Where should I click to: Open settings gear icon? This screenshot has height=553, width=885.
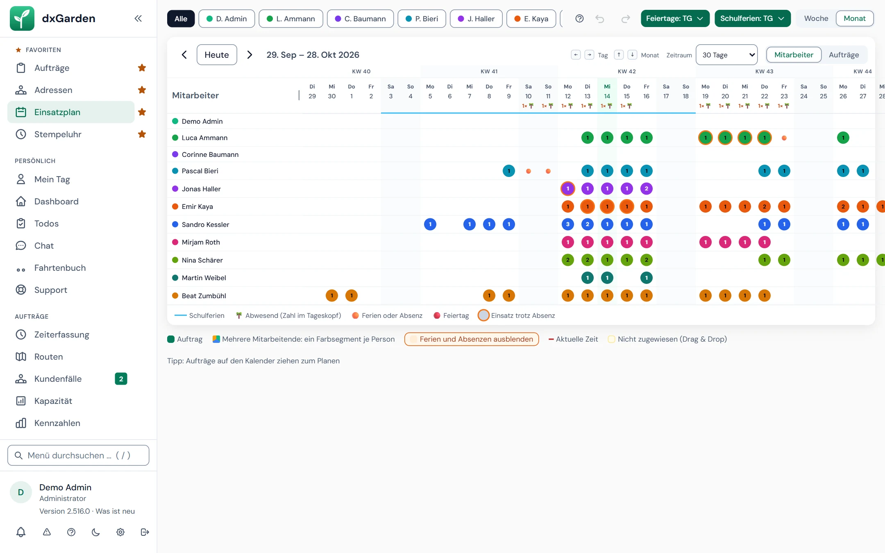120,532
